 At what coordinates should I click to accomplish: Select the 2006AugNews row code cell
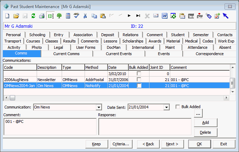point(20,80)
